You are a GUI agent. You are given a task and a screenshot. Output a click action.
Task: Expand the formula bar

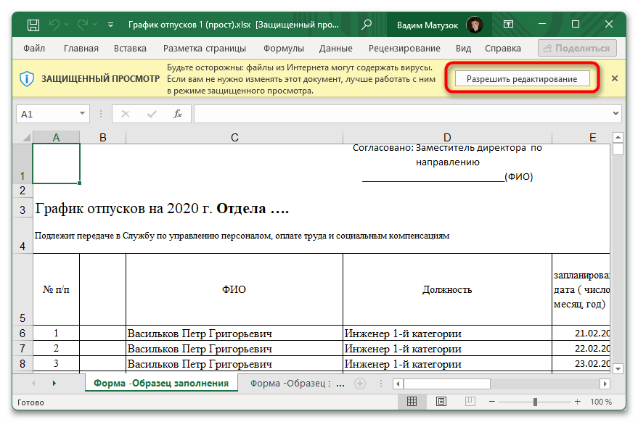[x=616, y=115]
